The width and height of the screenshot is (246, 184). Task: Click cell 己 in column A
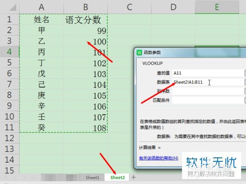pyautogui.click(x=41, y=84)
